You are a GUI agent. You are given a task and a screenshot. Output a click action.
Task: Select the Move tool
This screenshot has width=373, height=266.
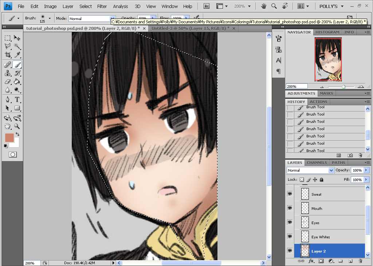17,38
